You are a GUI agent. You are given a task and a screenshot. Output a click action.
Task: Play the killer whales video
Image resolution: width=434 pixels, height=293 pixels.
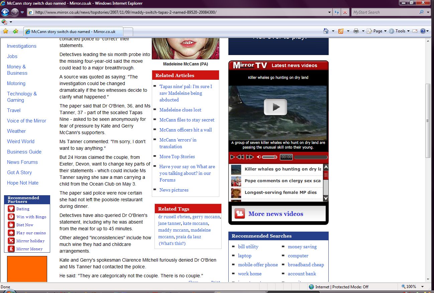[x=275, y=107]
